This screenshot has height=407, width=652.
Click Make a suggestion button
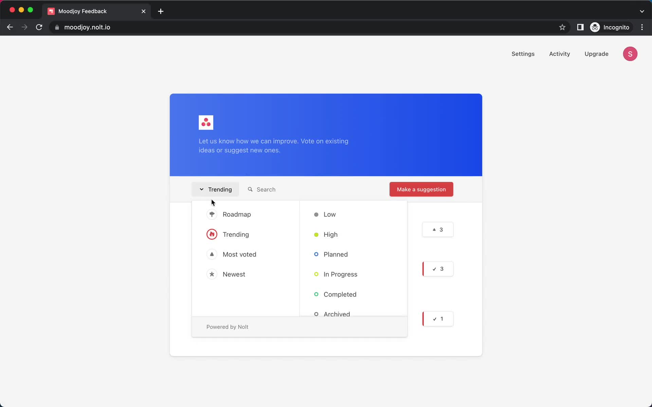[421, 189]
